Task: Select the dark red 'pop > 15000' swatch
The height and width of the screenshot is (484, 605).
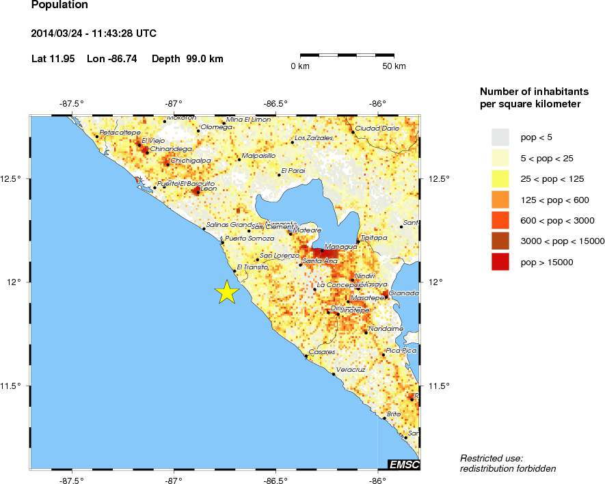Action: 501,262
